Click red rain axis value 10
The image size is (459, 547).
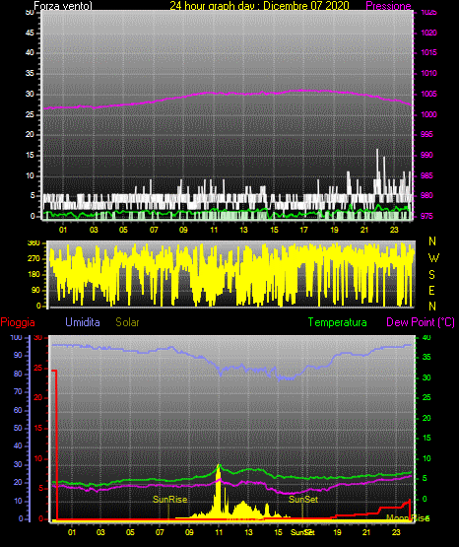(x=38, y=458)
